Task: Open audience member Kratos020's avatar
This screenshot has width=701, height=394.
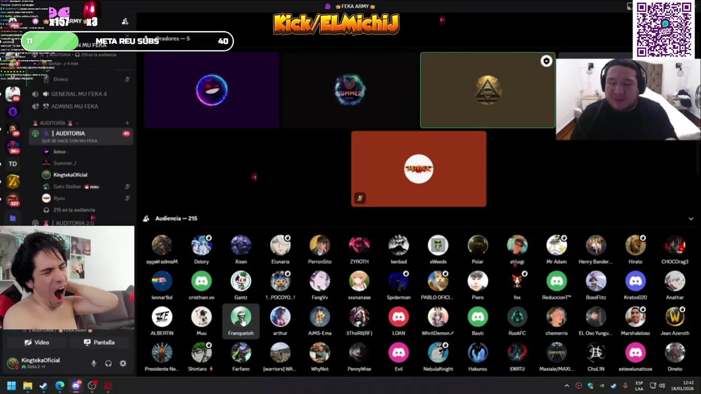Action: coord(635,281)
